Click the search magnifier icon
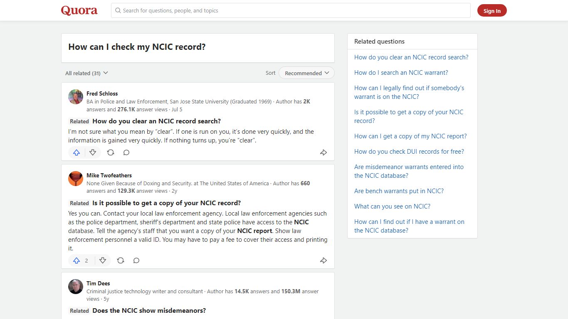 118,10
